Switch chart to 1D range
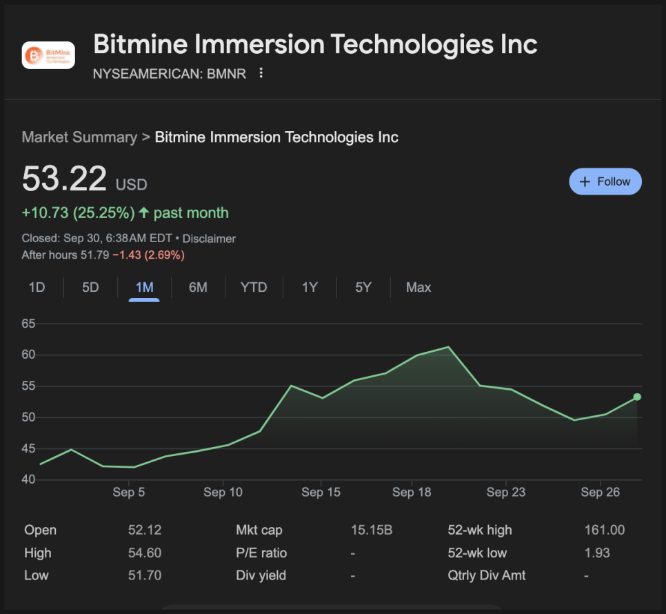Image resolution: width=666 pixels, height=614 pixels. [37, 287]
